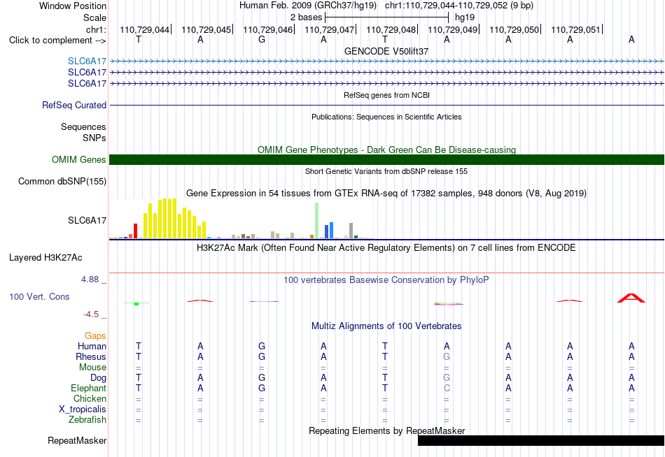Open 'Short Genetic Variants from dbSNP release 155' title
This screenshot has width=665, height=457.
(386, 171)
